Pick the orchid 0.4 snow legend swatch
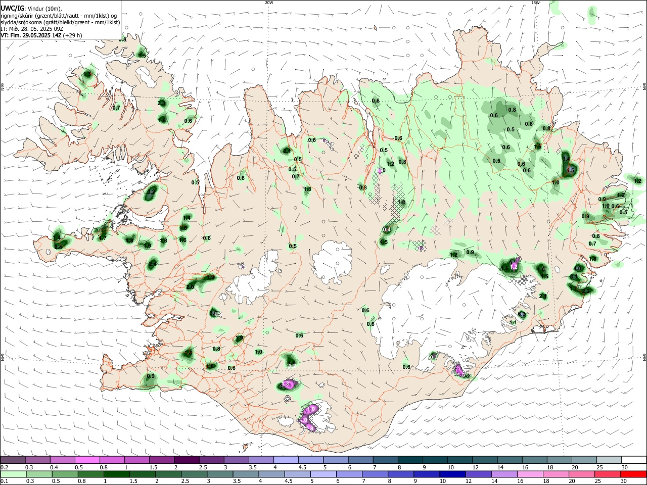The image size is (647, 485). point(63,460)
